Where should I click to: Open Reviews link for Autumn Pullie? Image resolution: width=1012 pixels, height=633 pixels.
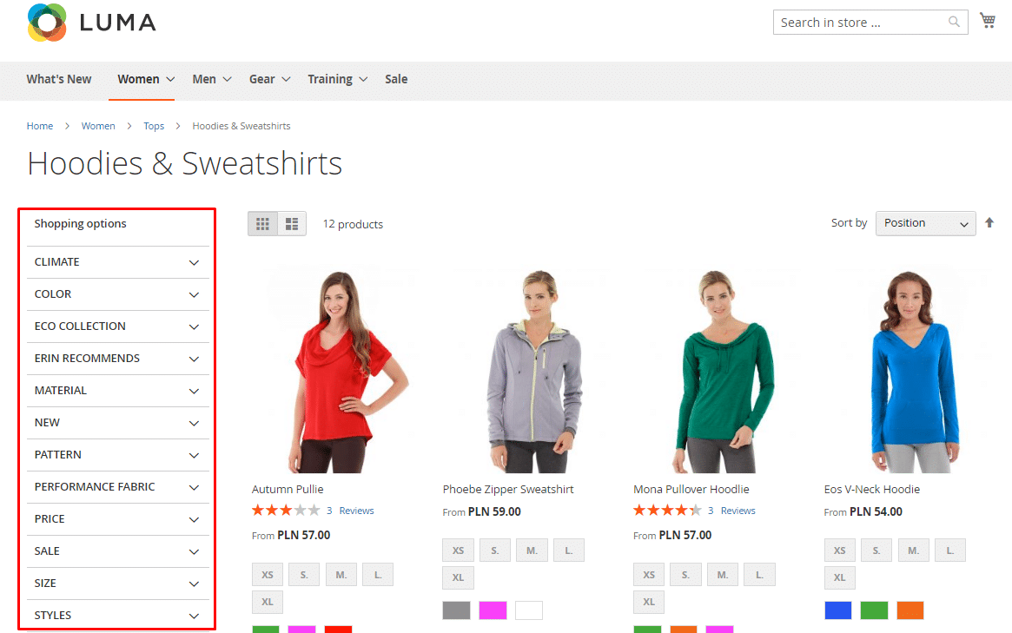tap(356, 511)
